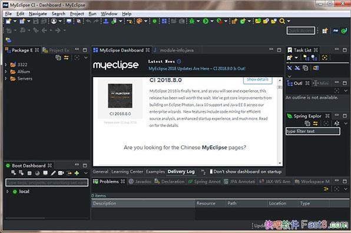Click the 'Show details' button for CI 2018.8.0

click(x=257, y=79)
